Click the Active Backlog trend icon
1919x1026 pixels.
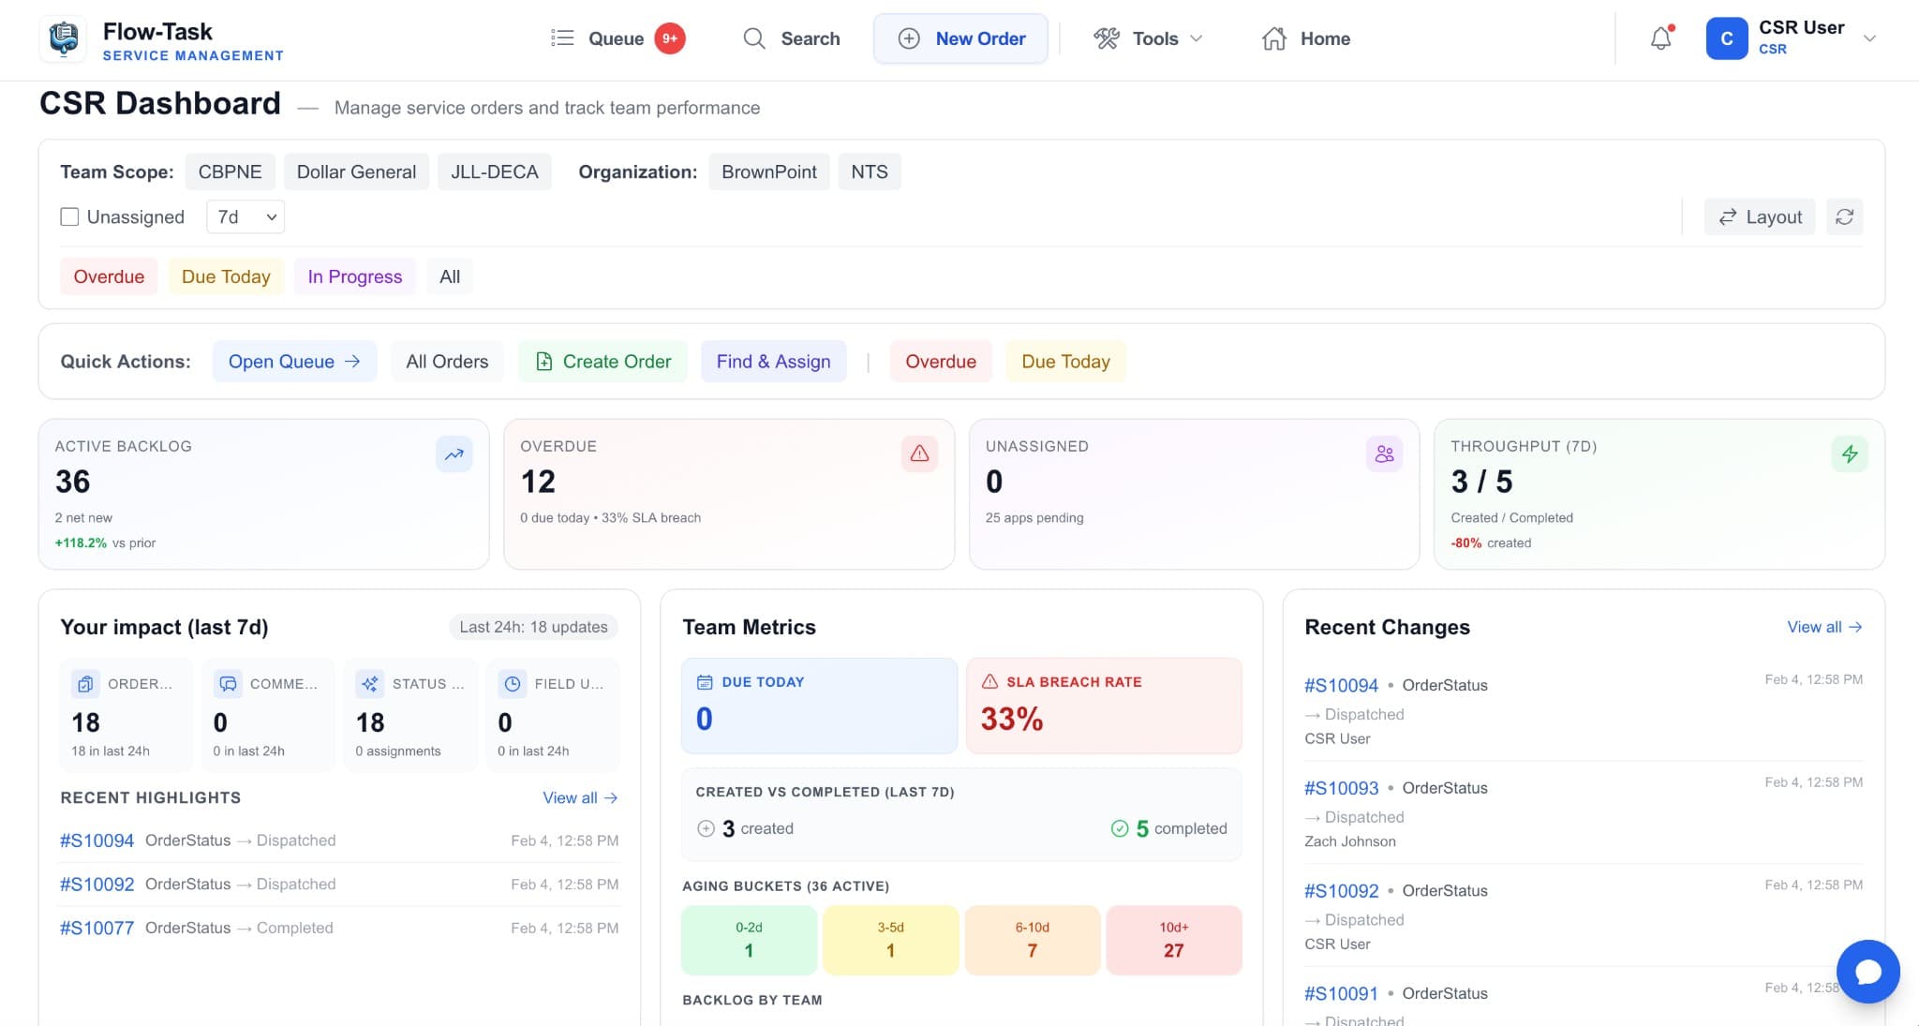454,454
